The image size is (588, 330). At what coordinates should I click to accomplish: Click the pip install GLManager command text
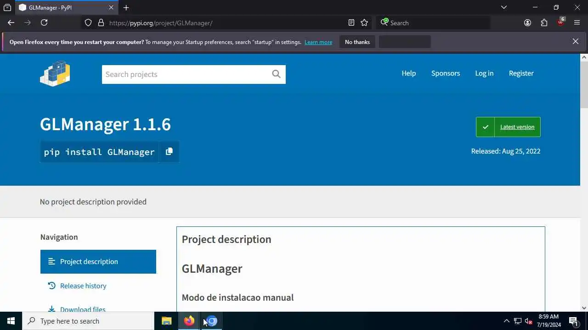click(99, 152)
